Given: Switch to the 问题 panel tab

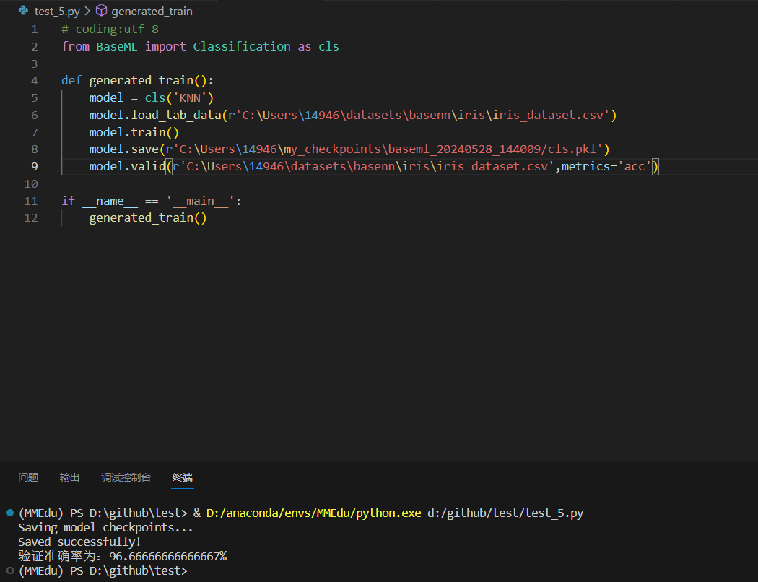Looking at the screenshot, I should pyautogui.click(x=28, y=477).
